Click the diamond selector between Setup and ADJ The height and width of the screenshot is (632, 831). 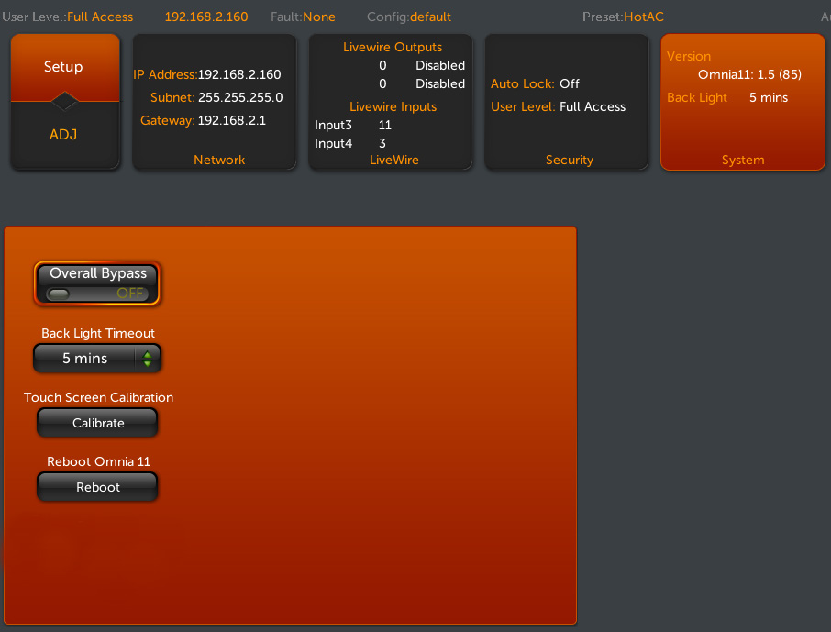(x=64, y=101)
